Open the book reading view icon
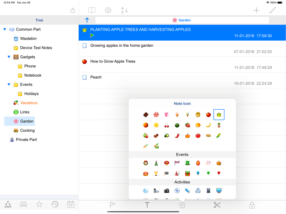 [x=92, y=10]
